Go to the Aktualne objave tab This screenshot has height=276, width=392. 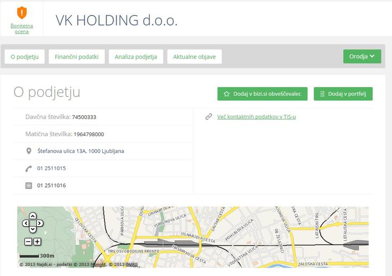(194, 57)
